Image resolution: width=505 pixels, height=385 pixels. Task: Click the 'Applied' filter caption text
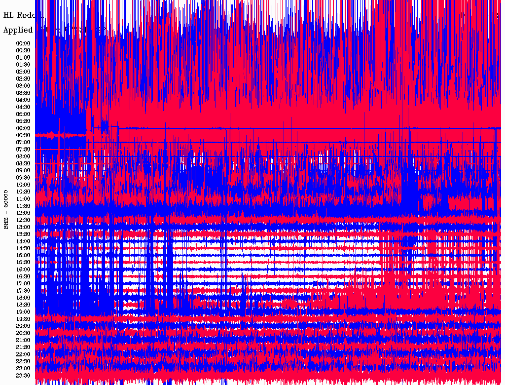pyautogui.click(x=18, y=30)
